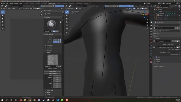Toggle the Alpha checkbox in texture image settings

(156, 57)
